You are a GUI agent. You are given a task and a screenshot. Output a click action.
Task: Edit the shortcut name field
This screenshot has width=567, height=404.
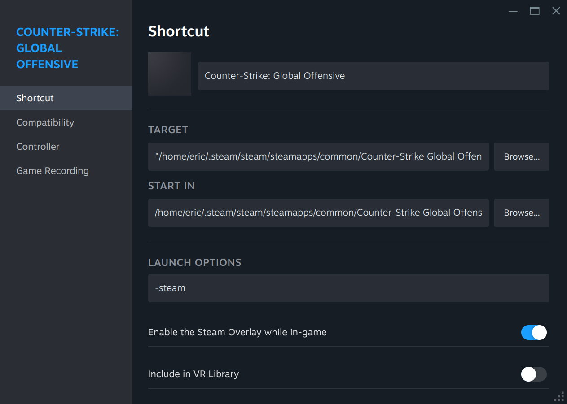coord(374,76)
